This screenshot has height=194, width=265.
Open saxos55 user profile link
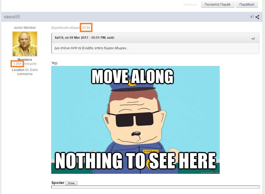point(12,17)
